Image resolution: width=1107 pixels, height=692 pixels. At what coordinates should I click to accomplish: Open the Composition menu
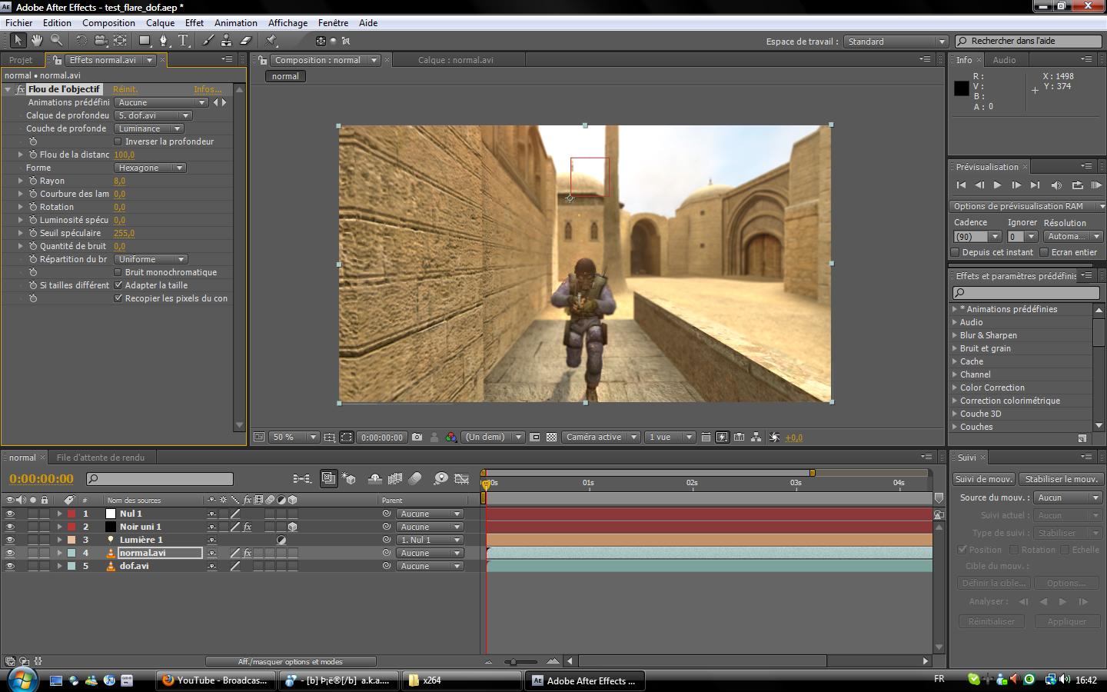pyautogui.click(x=108, y=23)
